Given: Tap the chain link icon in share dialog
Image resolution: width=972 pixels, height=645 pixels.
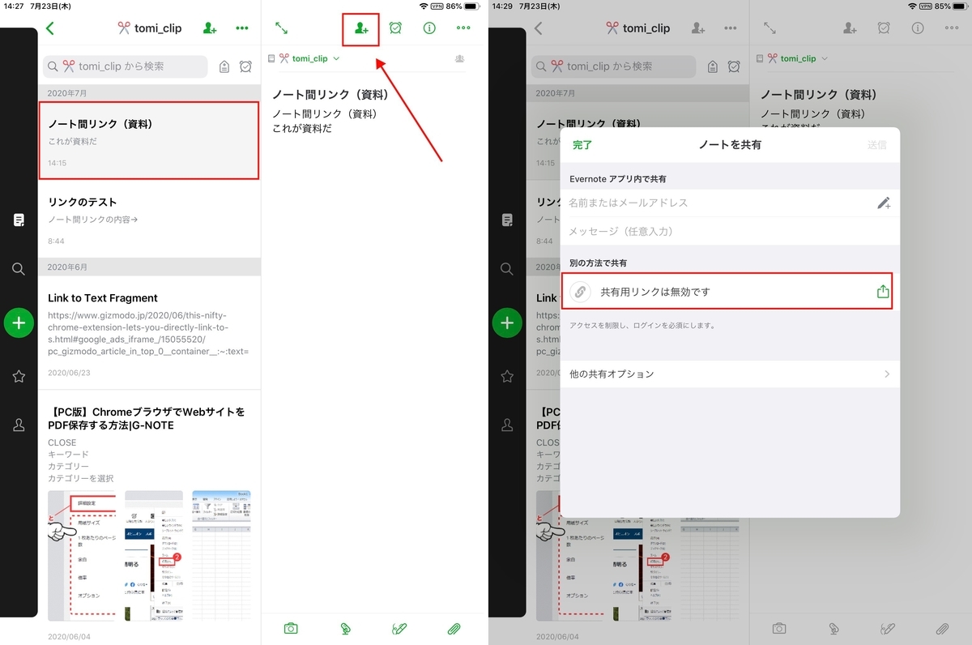Looking at the screenshot, I should pos(580,292).
